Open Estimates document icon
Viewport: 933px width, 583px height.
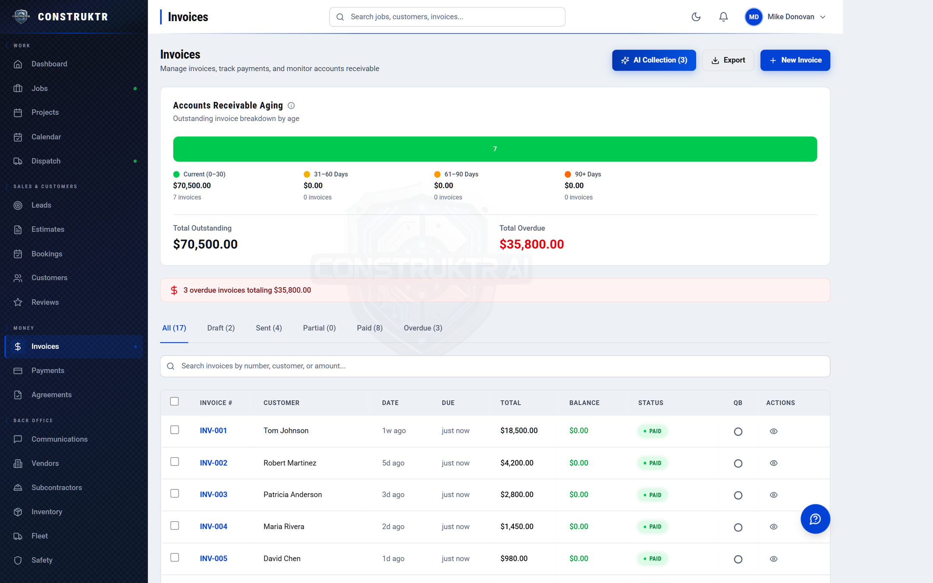18,229
